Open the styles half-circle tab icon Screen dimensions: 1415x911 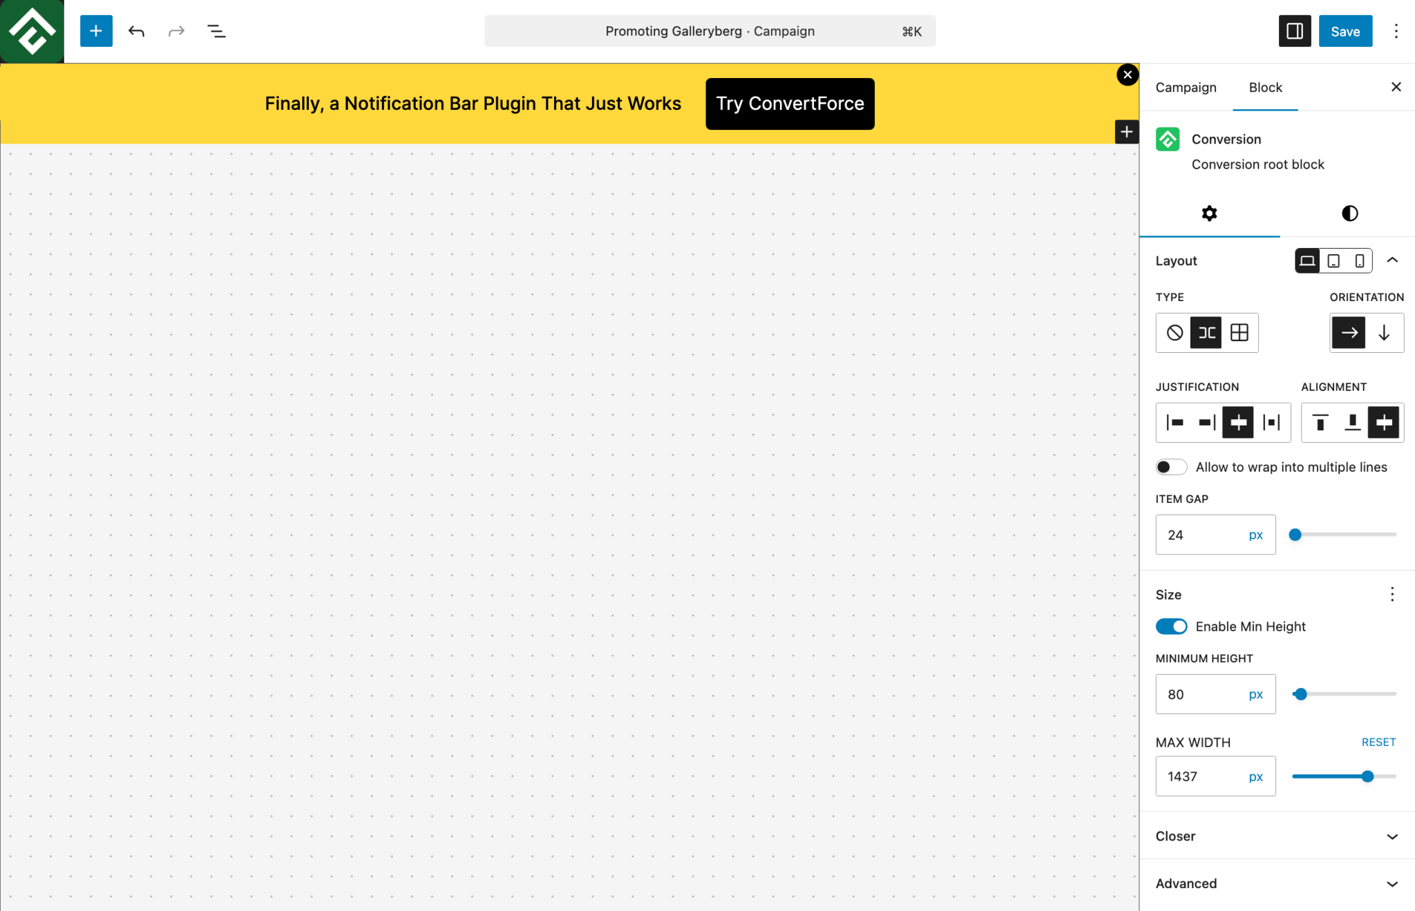pos(1349,213)
